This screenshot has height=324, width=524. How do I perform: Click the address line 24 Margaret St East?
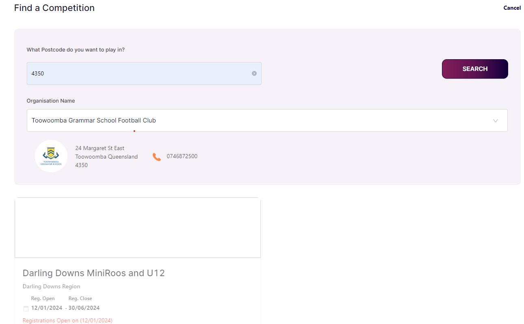[x=100, y=148]
